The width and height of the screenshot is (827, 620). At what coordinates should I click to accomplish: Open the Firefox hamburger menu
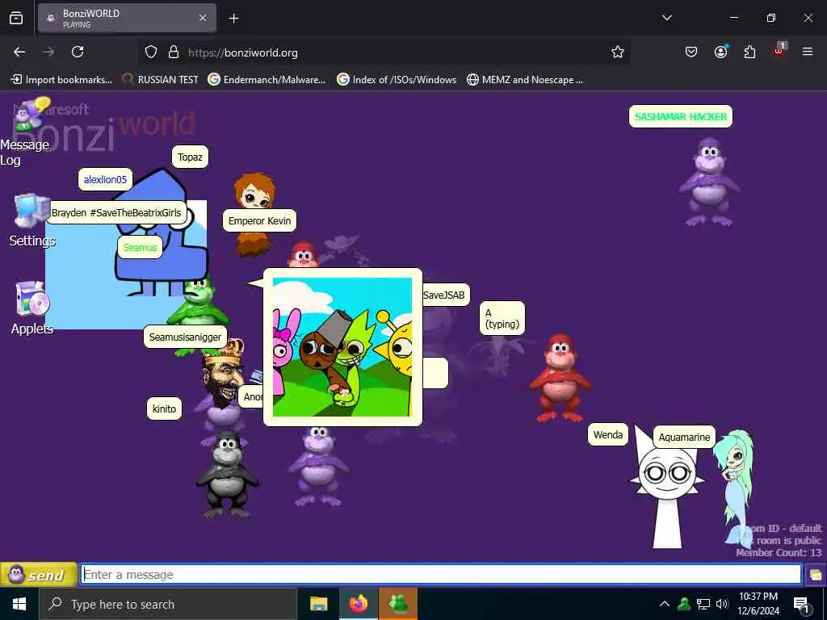[807, 52]
